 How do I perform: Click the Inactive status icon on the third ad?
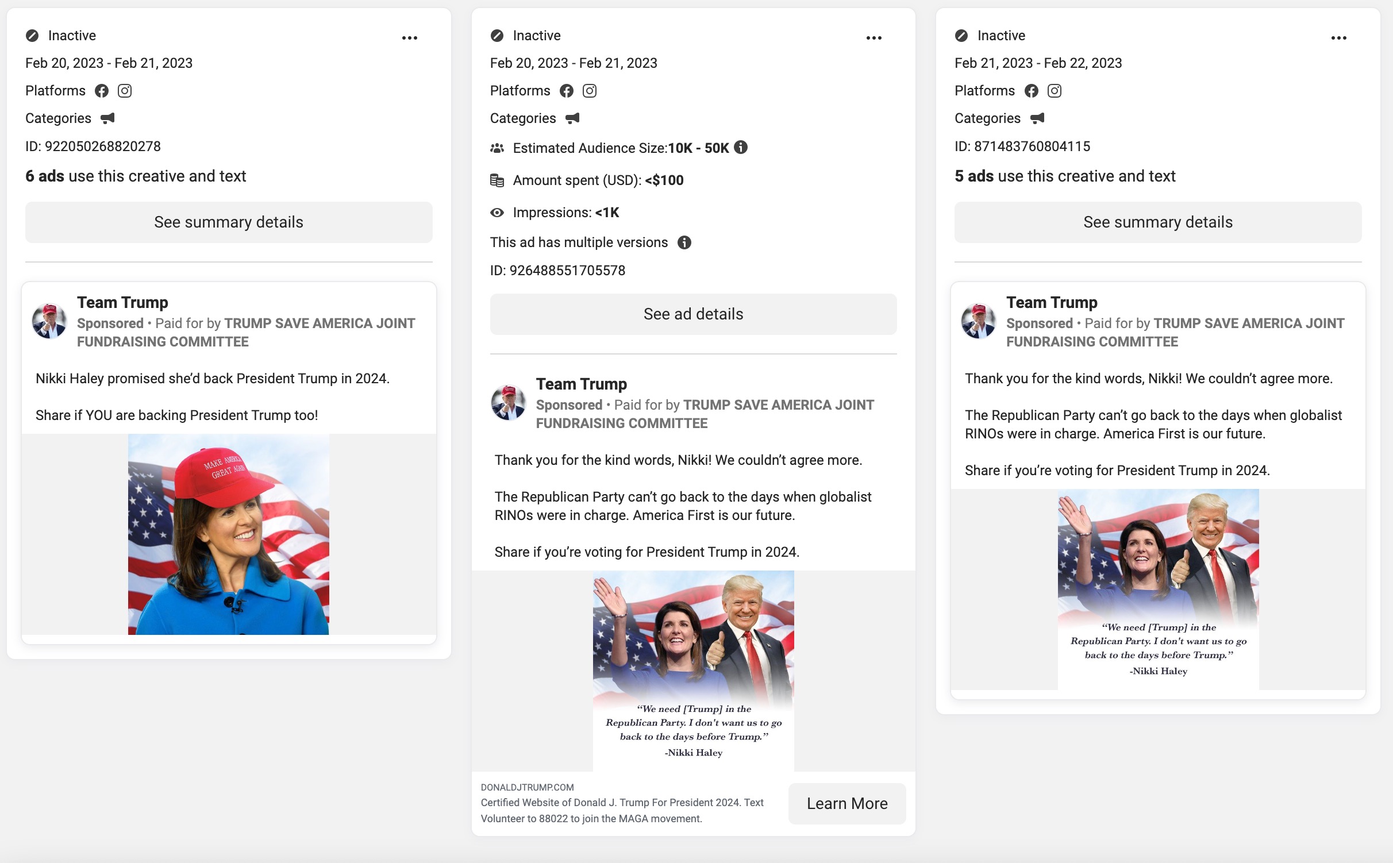(961, 34)
